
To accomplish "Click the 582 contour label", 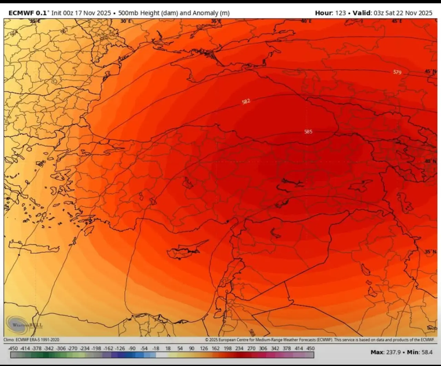I will (246, 101).
